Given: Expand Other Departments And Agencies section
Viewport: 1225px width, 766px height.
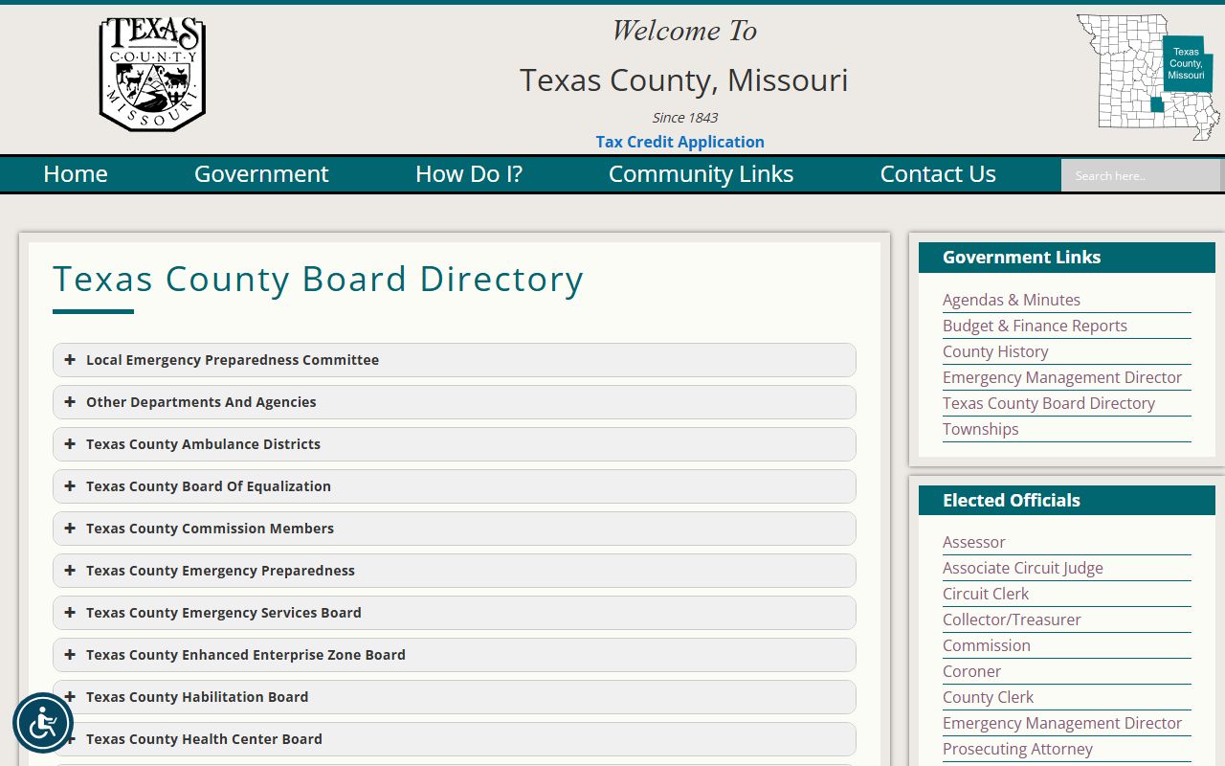Looking at the screenshot, I should (x=455, y=402).
